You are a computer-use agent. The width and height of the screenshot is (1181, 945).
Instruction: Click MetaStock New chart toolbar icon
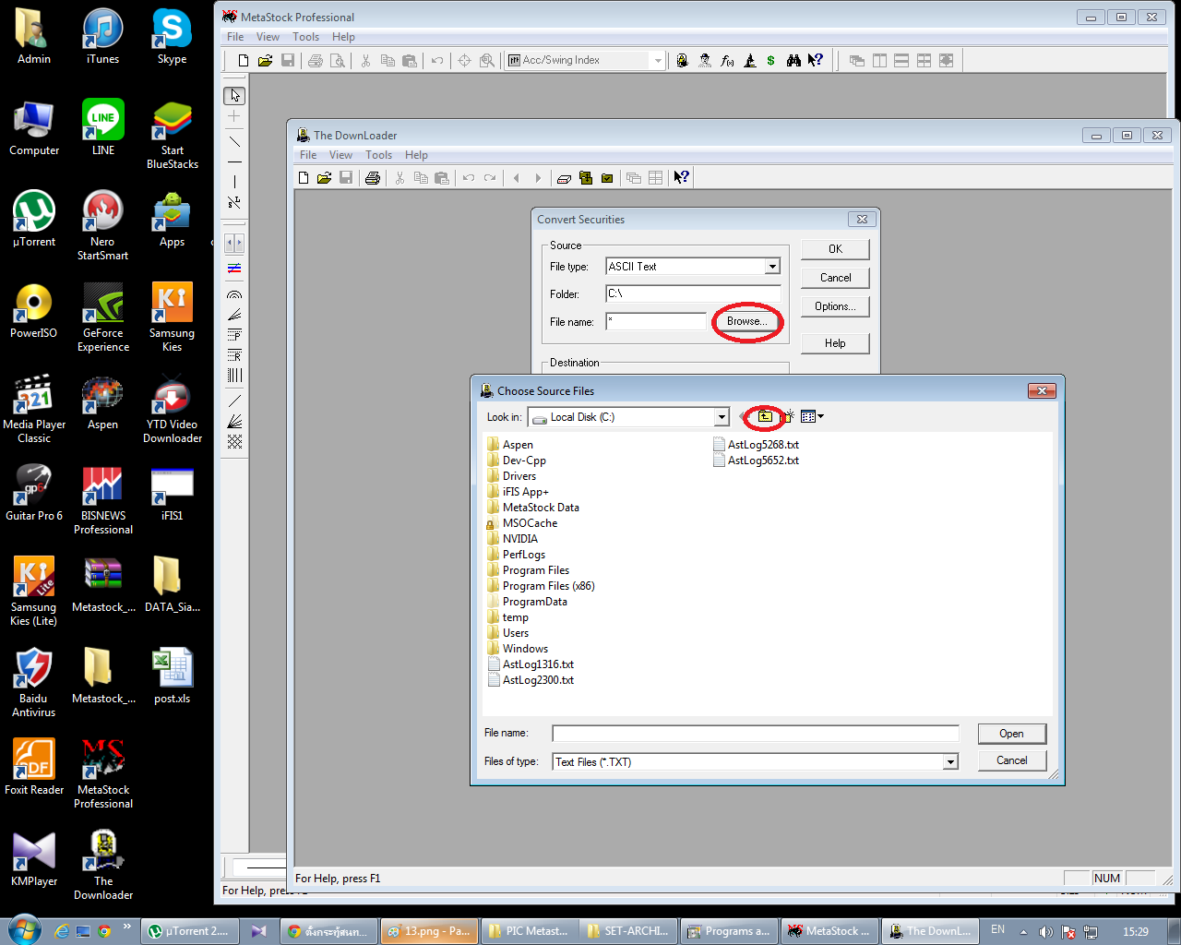[x=244, y=61]
